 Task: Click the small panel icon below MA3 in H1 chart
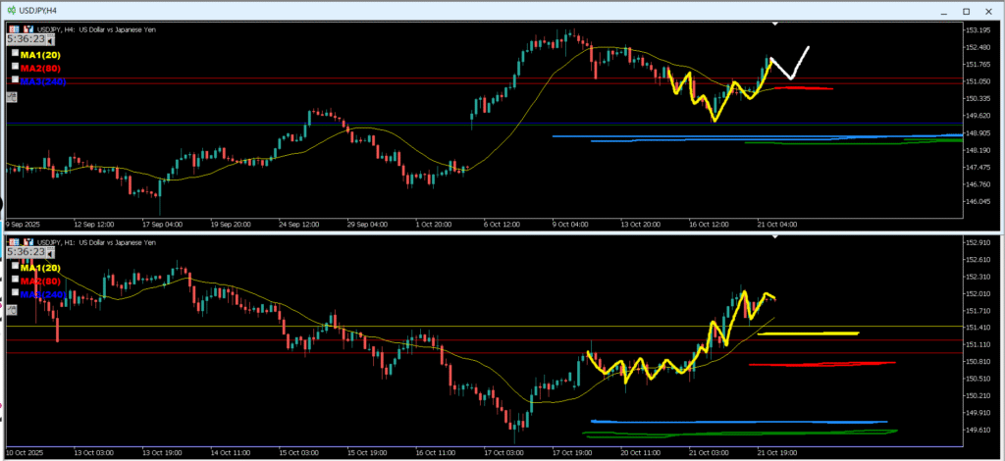tap(12, 310)
